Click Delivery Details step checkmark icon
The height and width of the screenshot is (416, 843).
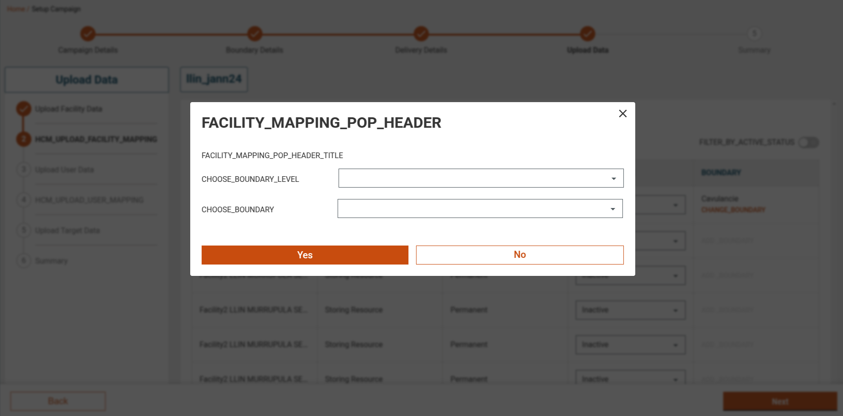[x=421, y=34]
